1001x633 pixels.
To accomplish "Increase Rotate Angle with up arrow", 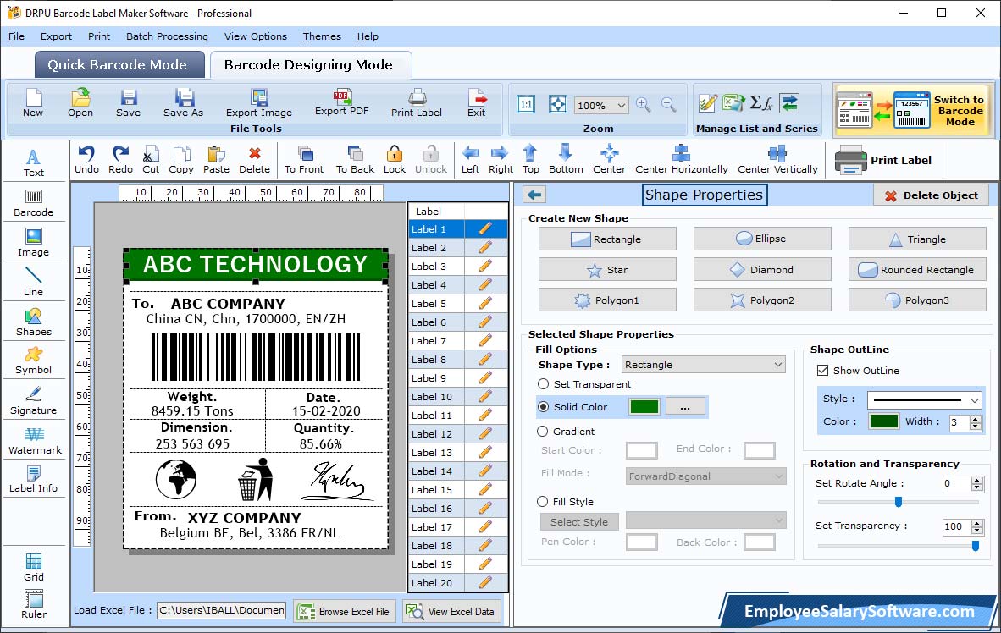I will pyautogui.click(x=976, y=481).
